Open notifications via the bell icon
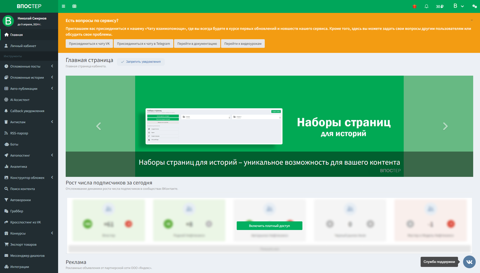This screenshot has height=273, width=480. tap(426, 6)
